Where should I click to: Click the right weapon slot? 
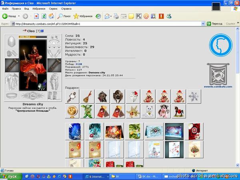pos(54,65)
